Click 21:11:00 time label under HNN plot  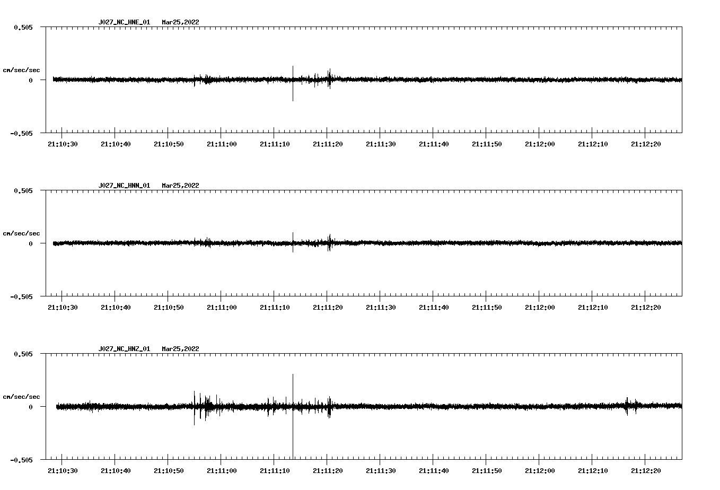222,308
